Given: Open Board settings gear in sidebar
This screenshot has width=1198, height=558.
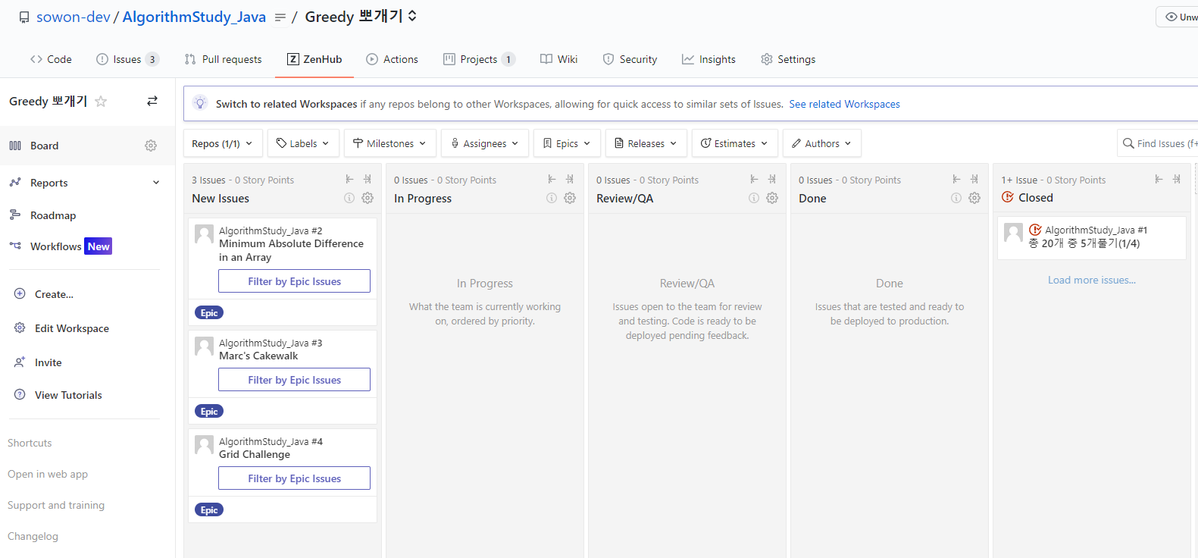Looking at the screenshot, I should pos(151,146).
